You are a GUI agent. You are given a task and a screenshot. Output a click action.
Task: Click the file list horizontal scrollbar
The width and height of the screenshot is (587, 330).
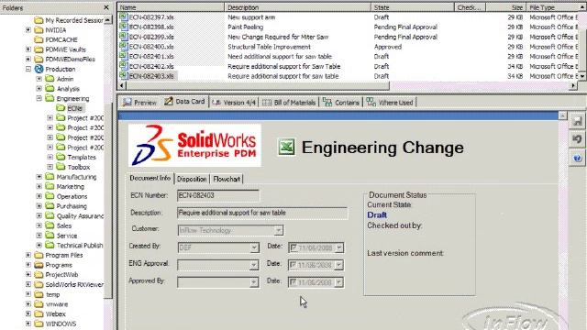click(x=257, y=86)
